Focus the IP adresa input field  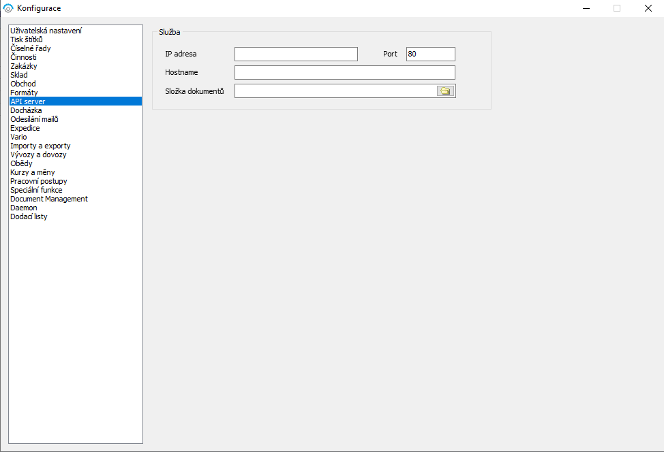coord(296,54)
